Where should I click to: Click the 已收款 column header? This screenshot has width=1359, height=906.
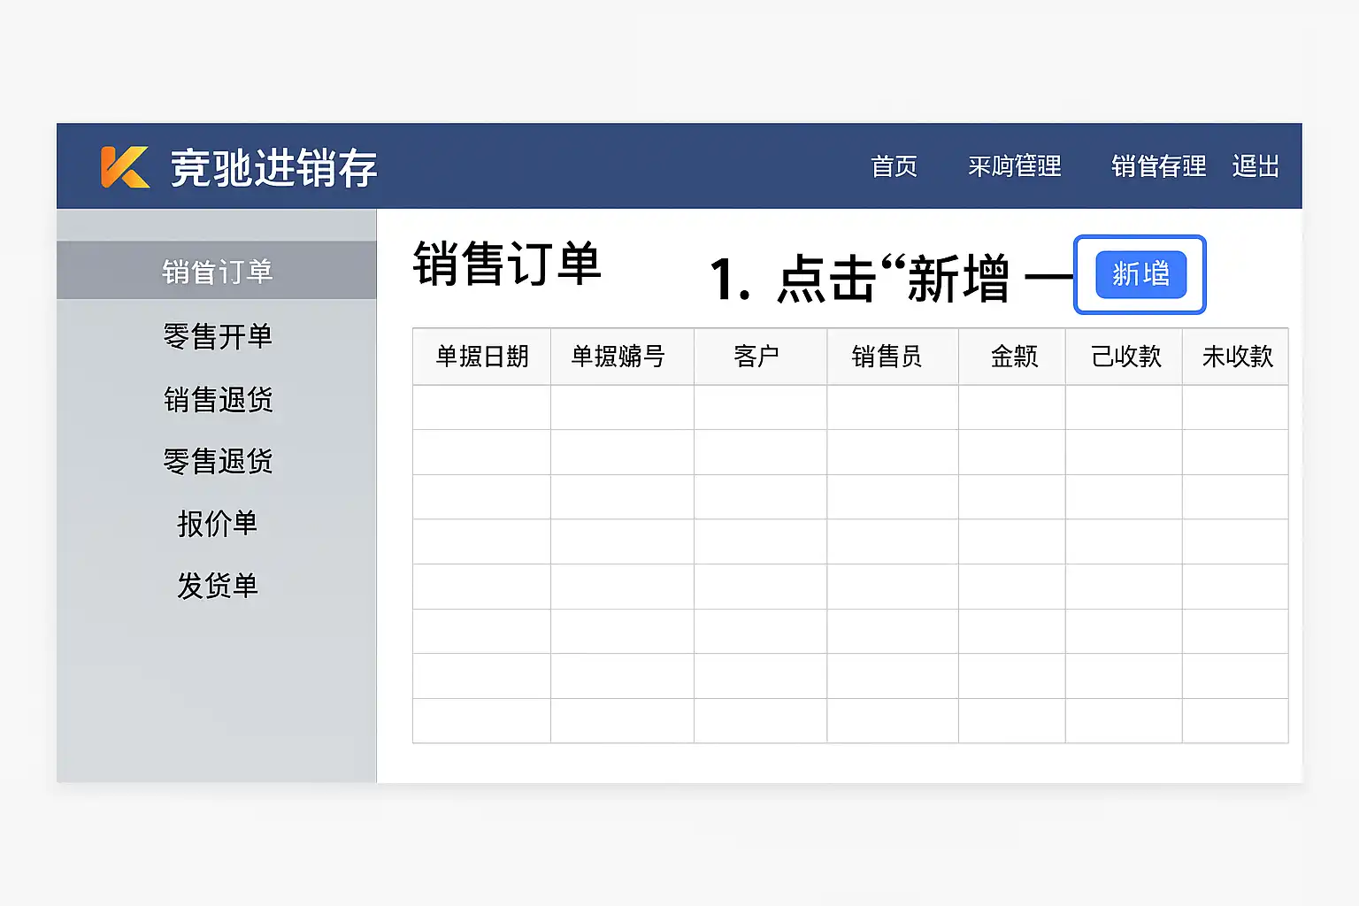1125,357
